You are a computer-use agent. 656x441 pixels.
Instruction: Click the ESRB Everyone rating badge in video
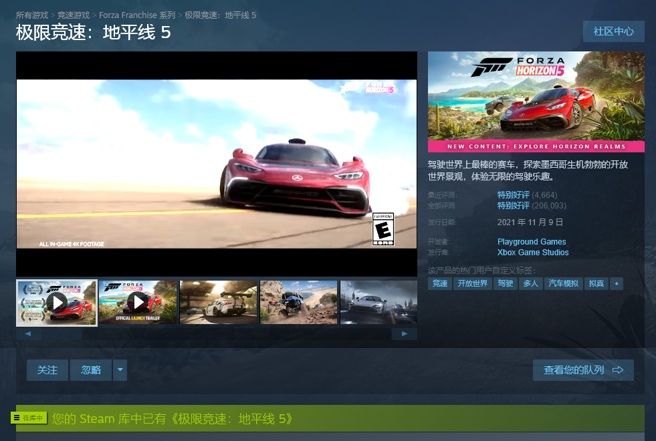click(x=382, y=229)
